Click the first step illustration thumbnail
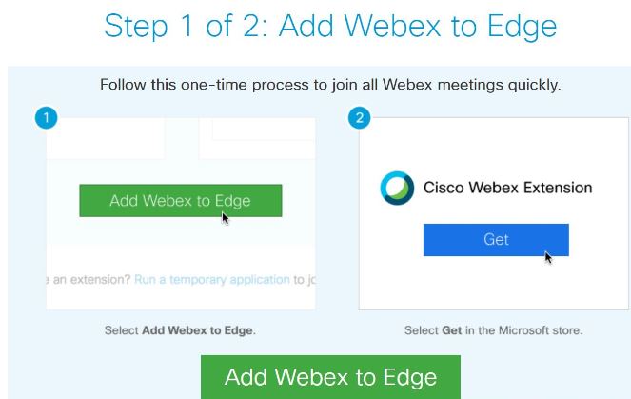The image size is (631, 399). tap(181, 214)
